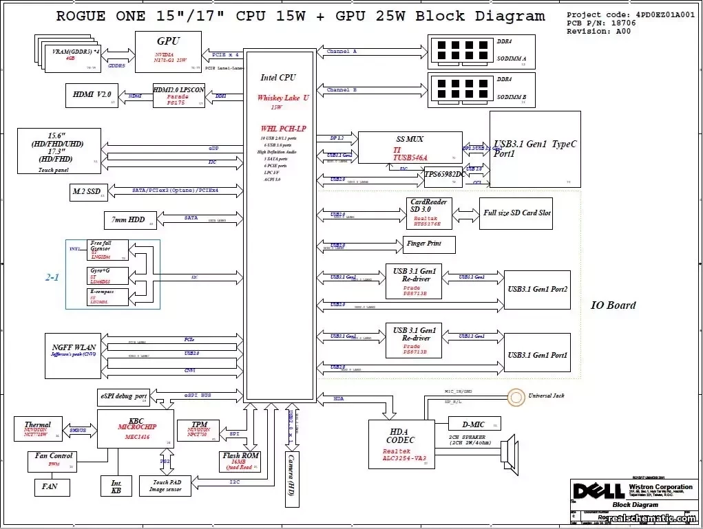The width and height of the screenshot is (703, 529).
Task: Select the CardReader SD 3.0 block
Action: click(428, 213)
